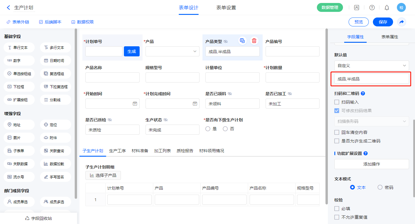
Task: Expand the 产品 dropdown field
Action: [172, 51]
